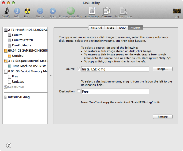Click the 3 TB Seagate disk icon
The width and height of the screenshot is (183, 151).
click(6, 61)
